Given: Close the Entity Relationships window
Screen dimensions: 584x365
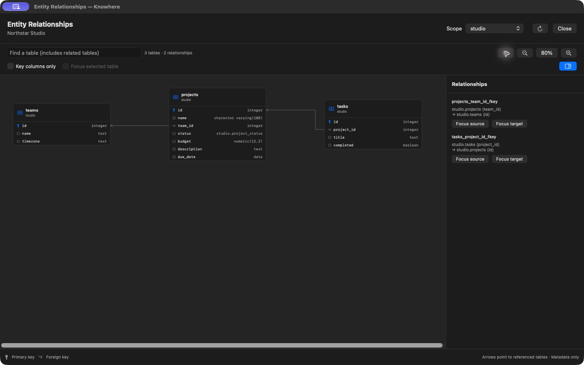Looking at the screenshot, I should (565, 28).
